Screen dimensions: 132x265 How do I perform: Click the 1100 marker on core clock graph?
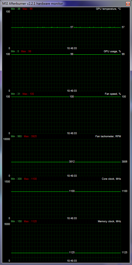click(72, 191)
